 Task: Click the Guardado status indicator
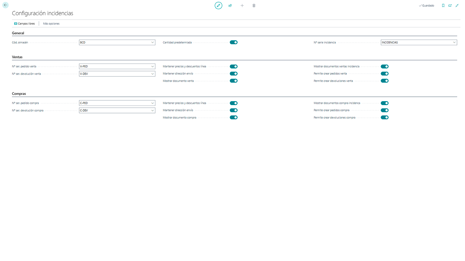point(426,5)
